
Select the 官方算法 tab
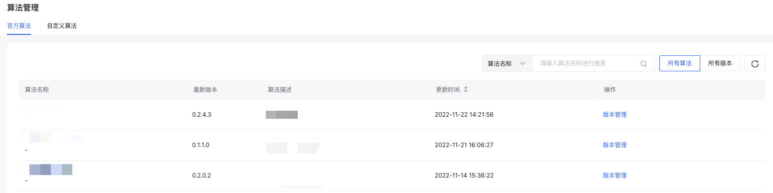click(19, 25)
